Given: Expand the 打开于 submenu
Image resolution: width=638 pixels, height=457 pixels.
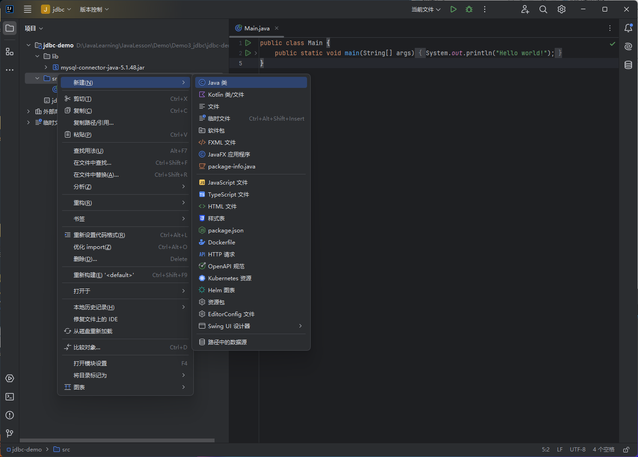Looking at the screenshot, I should pyautogui.click(x=125, y=291).
